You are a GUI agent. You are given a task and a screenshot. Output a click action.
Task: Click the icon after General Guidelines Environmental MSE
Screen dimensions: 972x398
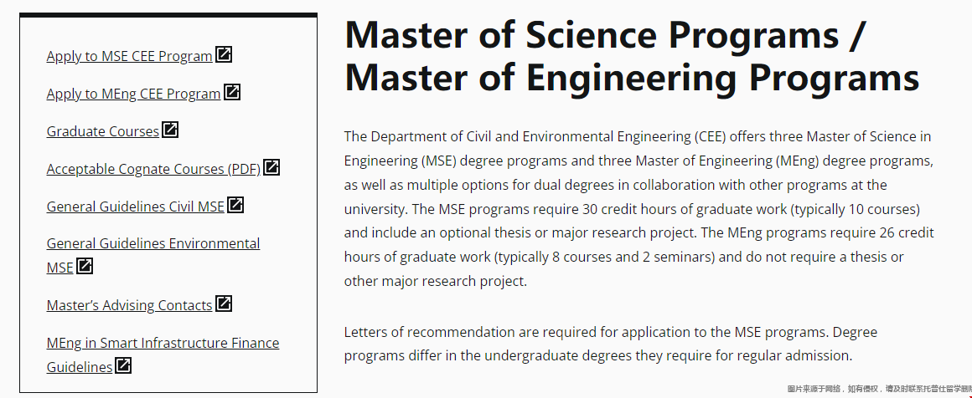(x=85, y=267)
